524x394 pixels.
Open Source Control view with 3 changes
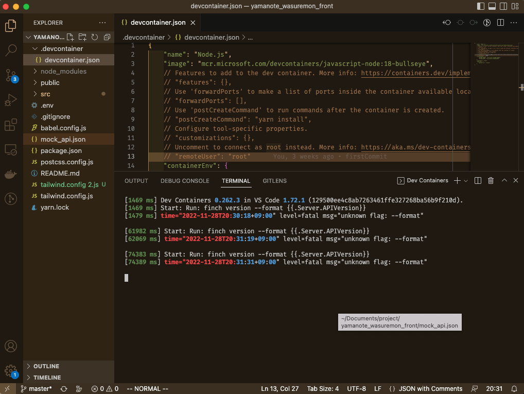11,75
